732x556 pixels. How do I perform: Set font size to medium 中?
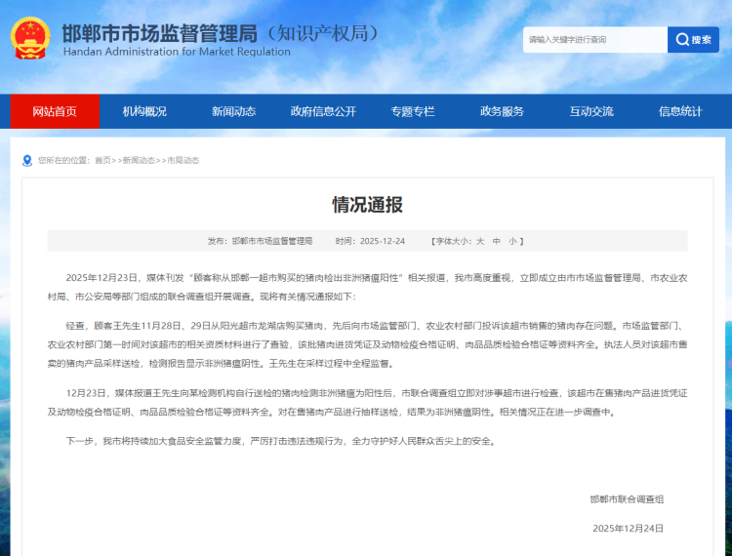[x=496, y=241]
